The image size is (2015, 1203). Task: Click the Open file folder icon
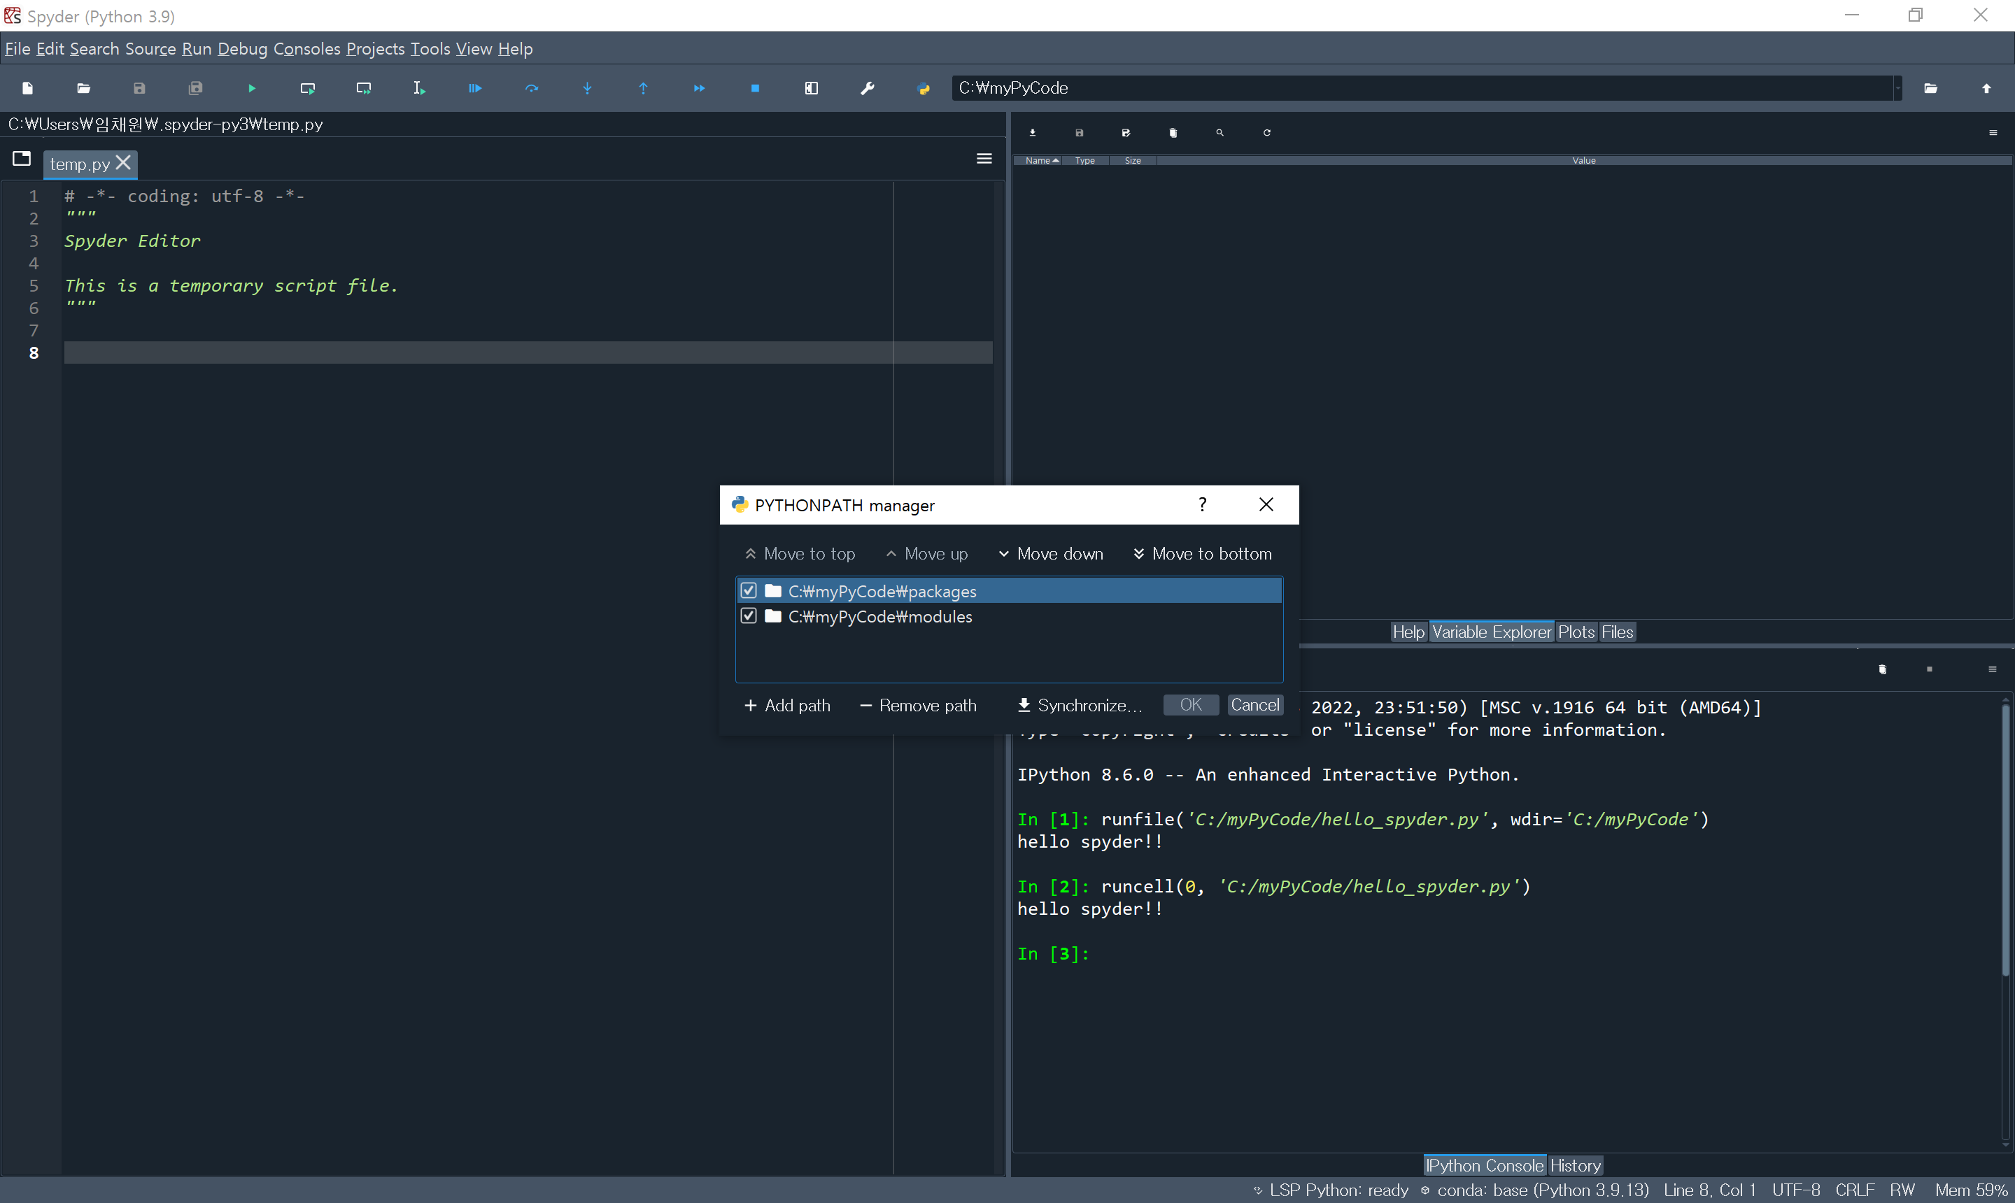pos(83,88)
